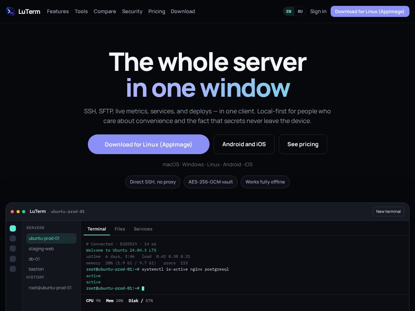Click the New terminal button
Screen dimensions: 415x311
pos(388,211)
